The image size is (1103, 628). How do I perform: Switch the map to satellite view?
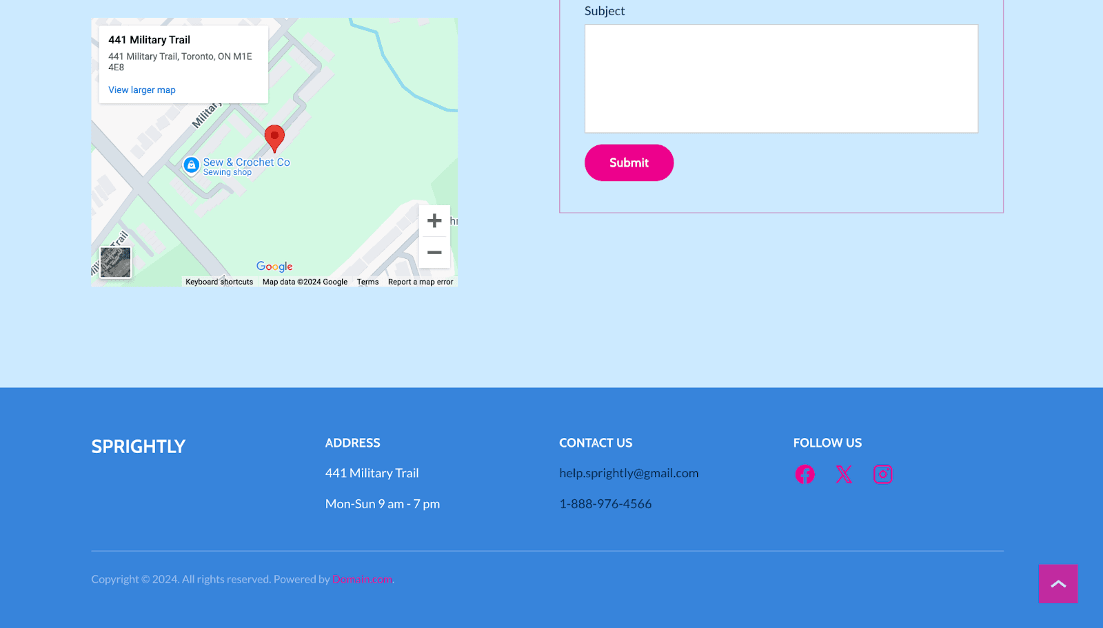click(x=115, y=262)
